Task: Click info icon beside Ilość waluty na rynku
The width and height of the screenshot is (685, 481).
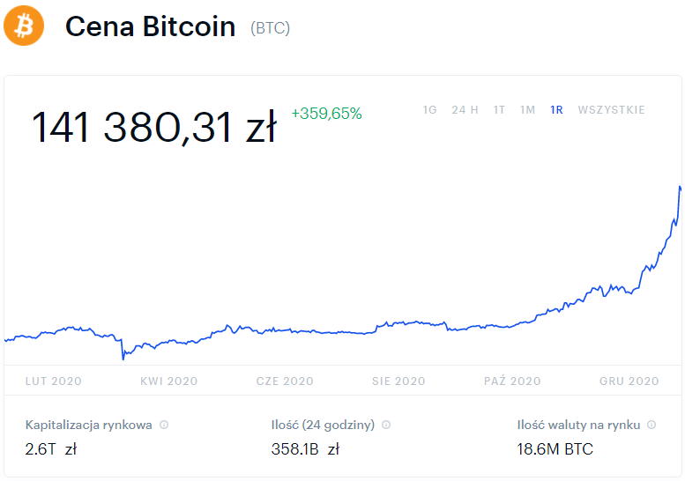Action: [x=651, y=425]
